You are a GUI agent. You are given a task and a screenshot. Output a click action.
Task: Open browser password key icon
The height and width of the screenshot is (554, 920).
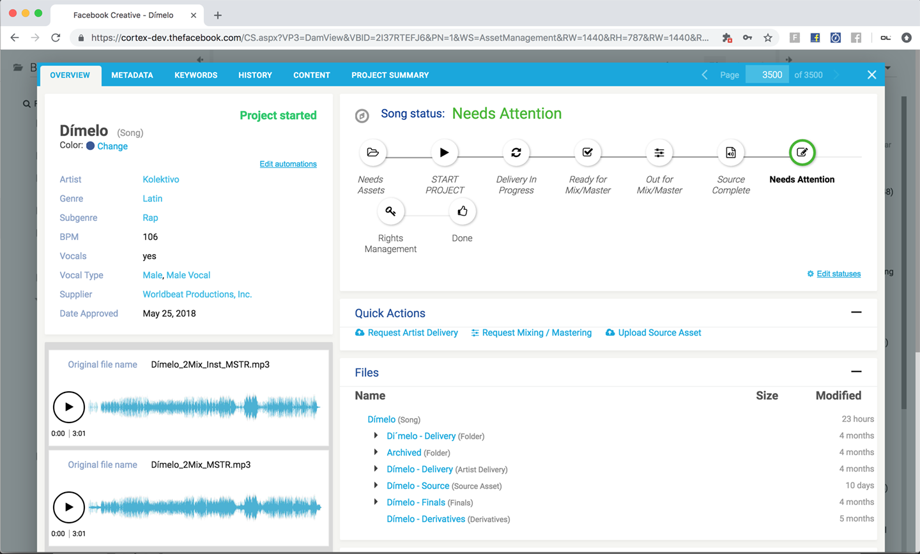click(747, 38)
